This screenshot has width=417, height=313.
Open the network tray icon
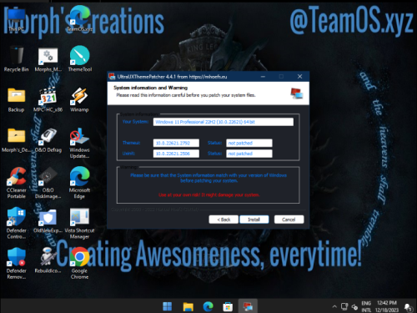click(344, 306)
